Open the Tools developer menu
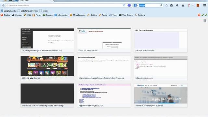 click(113, 15)
